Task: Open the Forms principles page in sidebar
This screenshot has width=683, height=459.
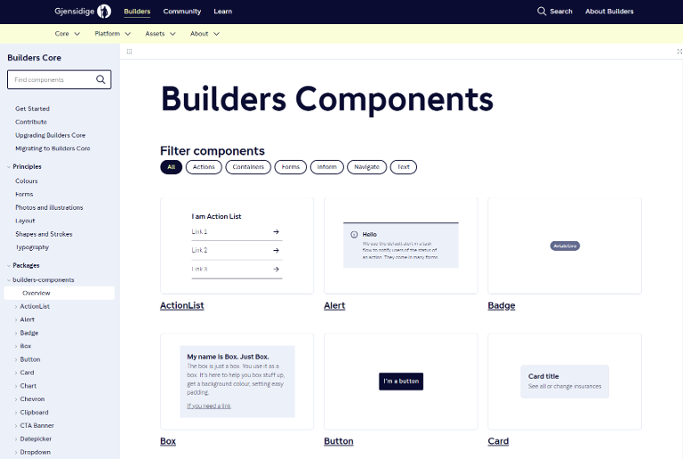Action: [24, 194]
